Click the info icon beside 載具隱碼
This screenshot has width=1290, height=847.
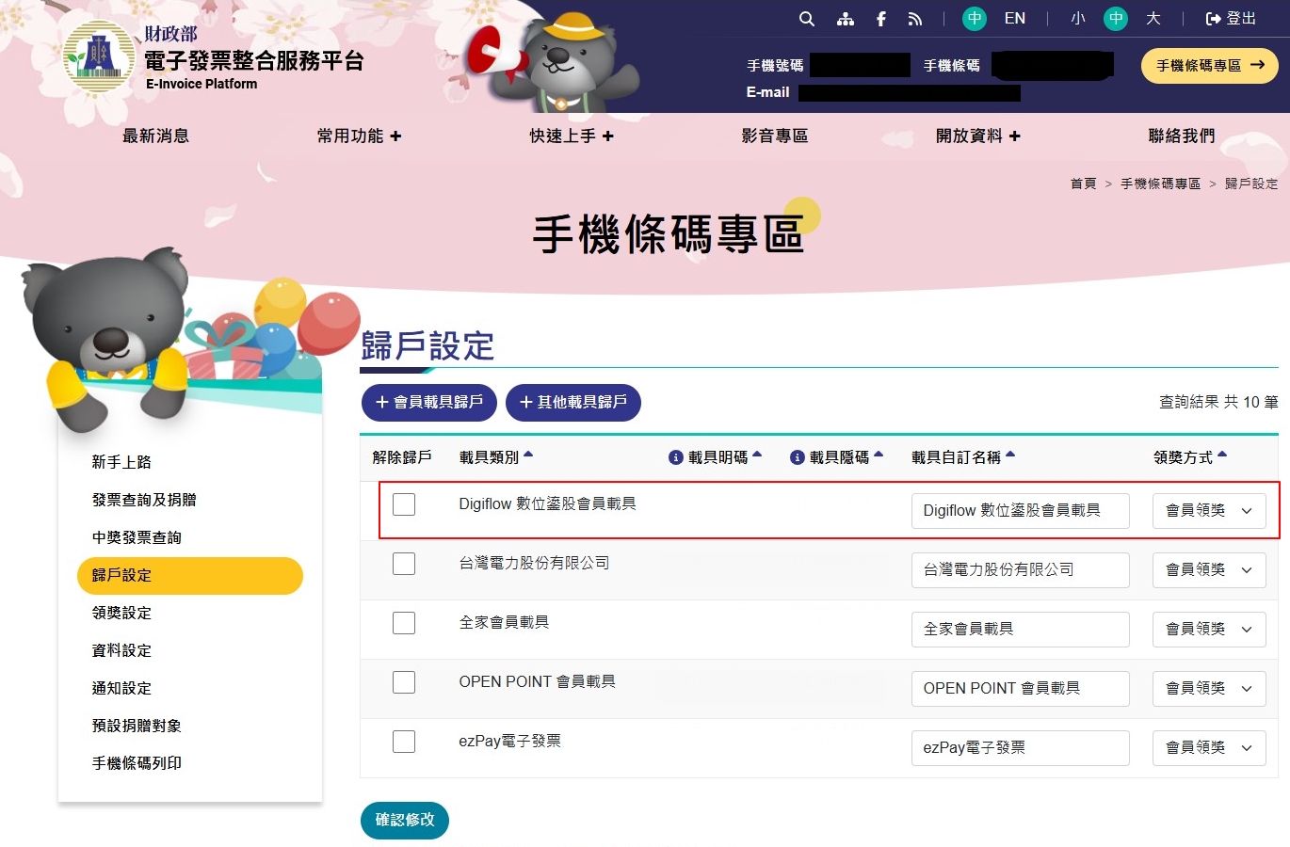point(797,457)
